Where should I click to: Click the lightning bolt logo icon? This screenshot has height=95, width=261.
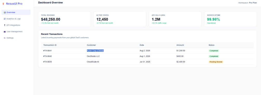(3, 4)
